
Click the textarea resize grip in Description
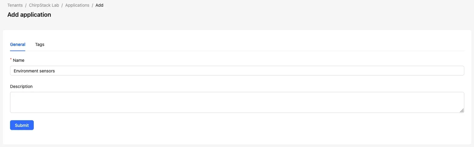click(462, 110)
